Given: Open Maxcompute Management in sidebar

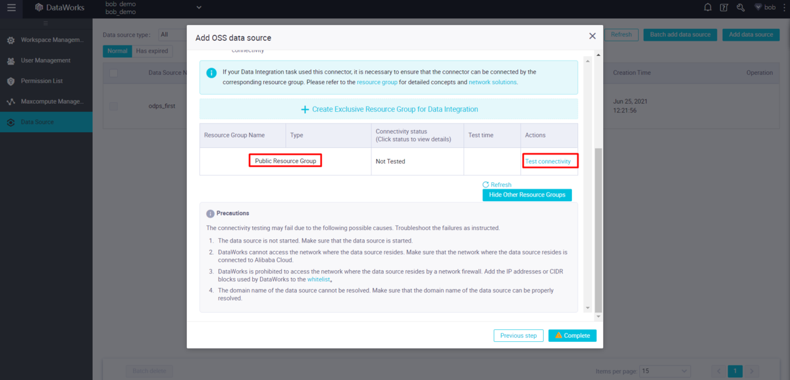Looking at the screenshot, I should (x=46, y=101).
